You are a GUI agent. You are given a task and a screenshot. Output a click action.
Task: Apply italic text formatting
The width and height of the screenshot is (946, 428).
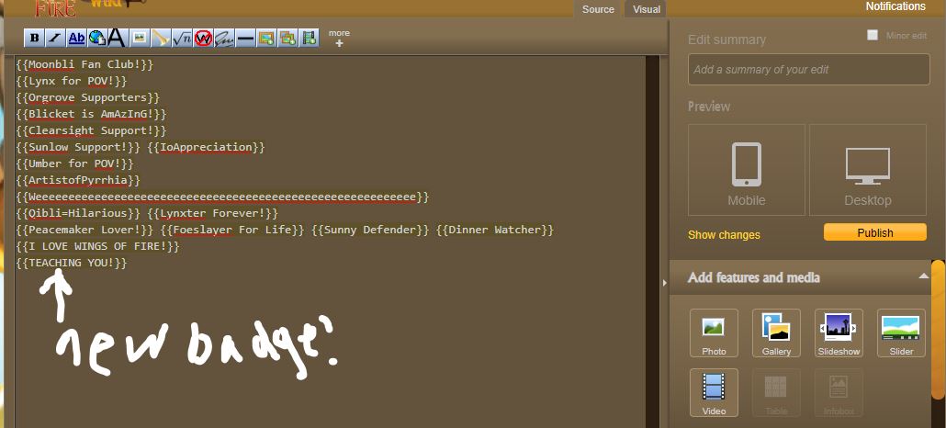[x=55, y=38]
